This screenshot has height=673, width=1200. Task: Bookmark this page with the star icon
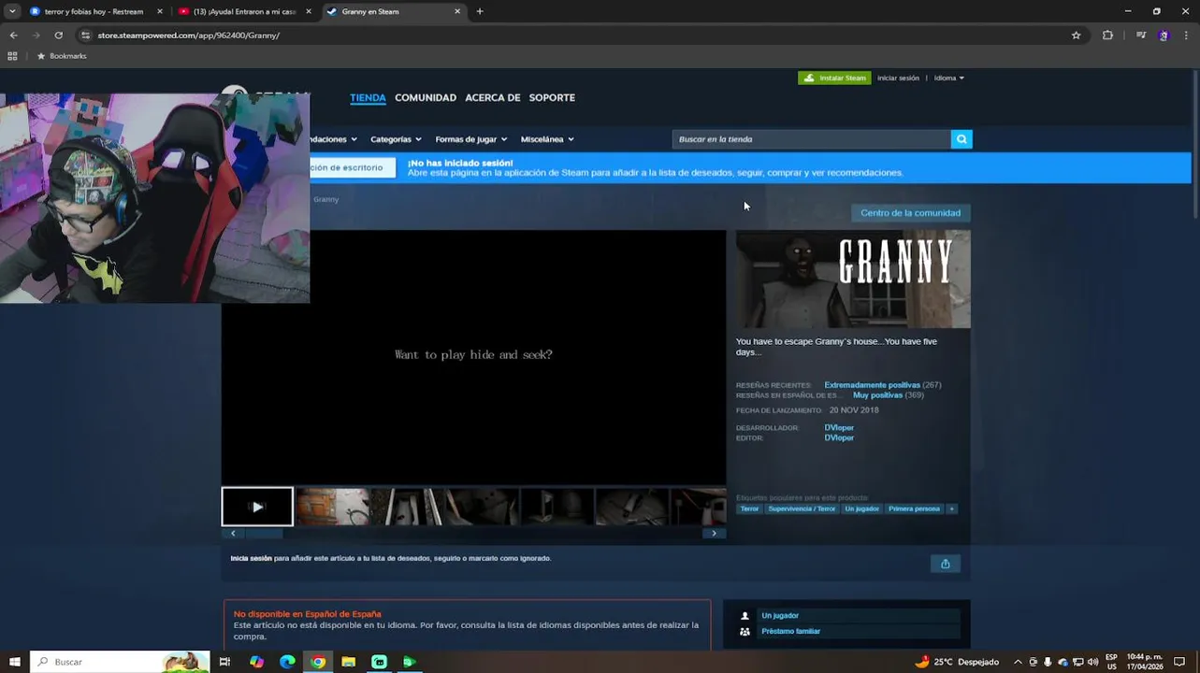[1076, 36]
